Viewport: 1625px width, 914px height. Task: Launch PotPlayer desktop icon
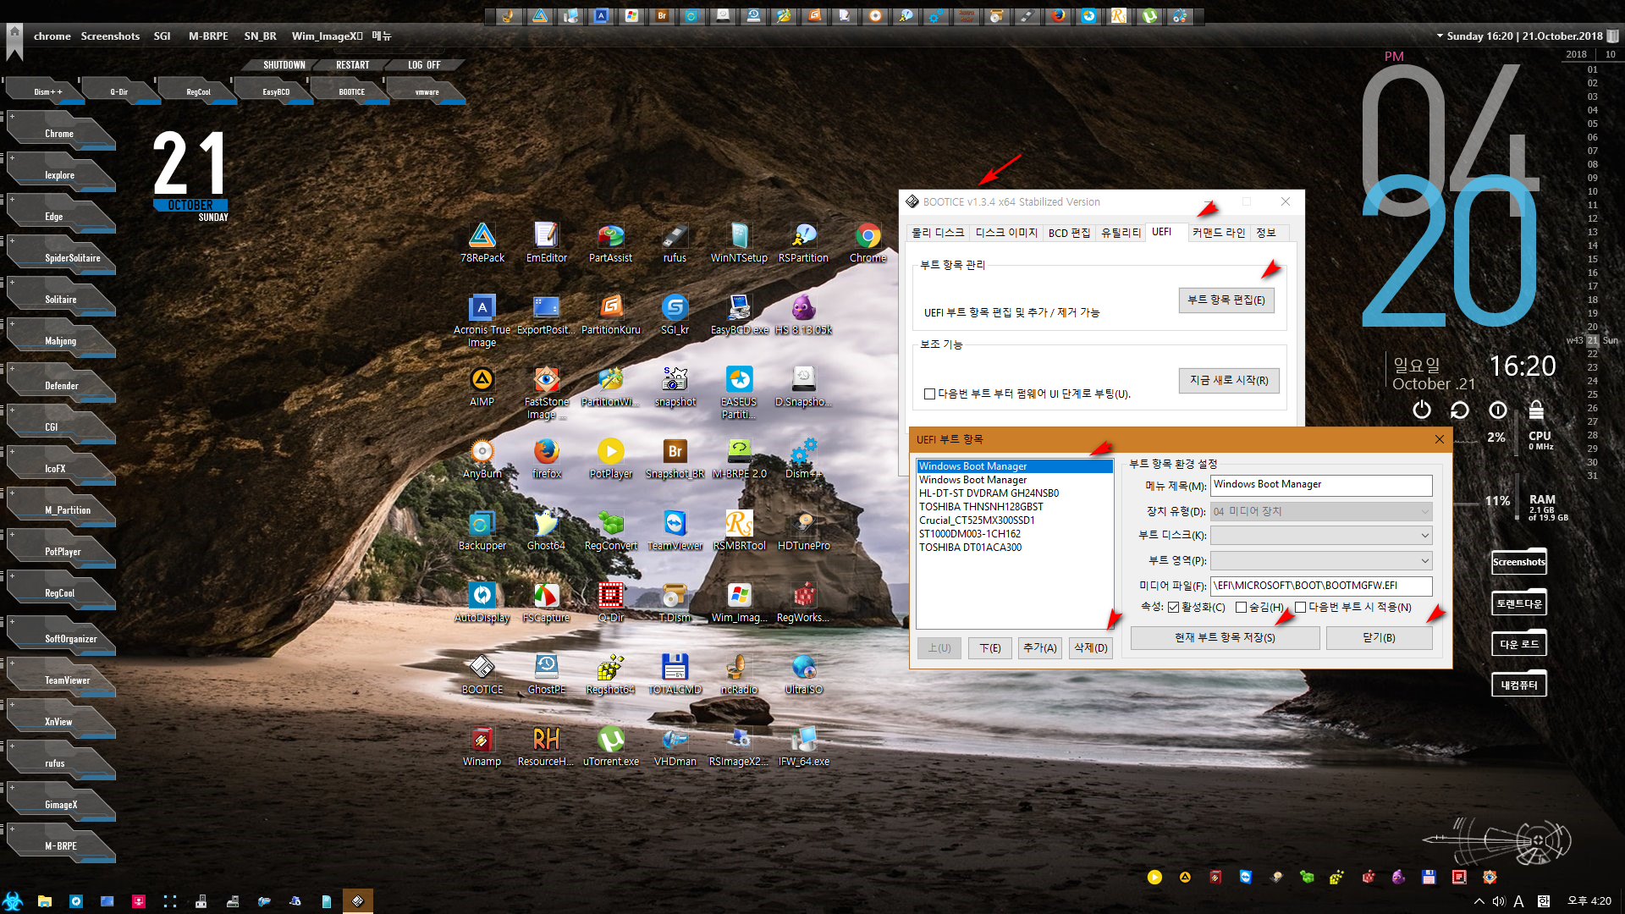pyautogui.click(x=610, y=458)
